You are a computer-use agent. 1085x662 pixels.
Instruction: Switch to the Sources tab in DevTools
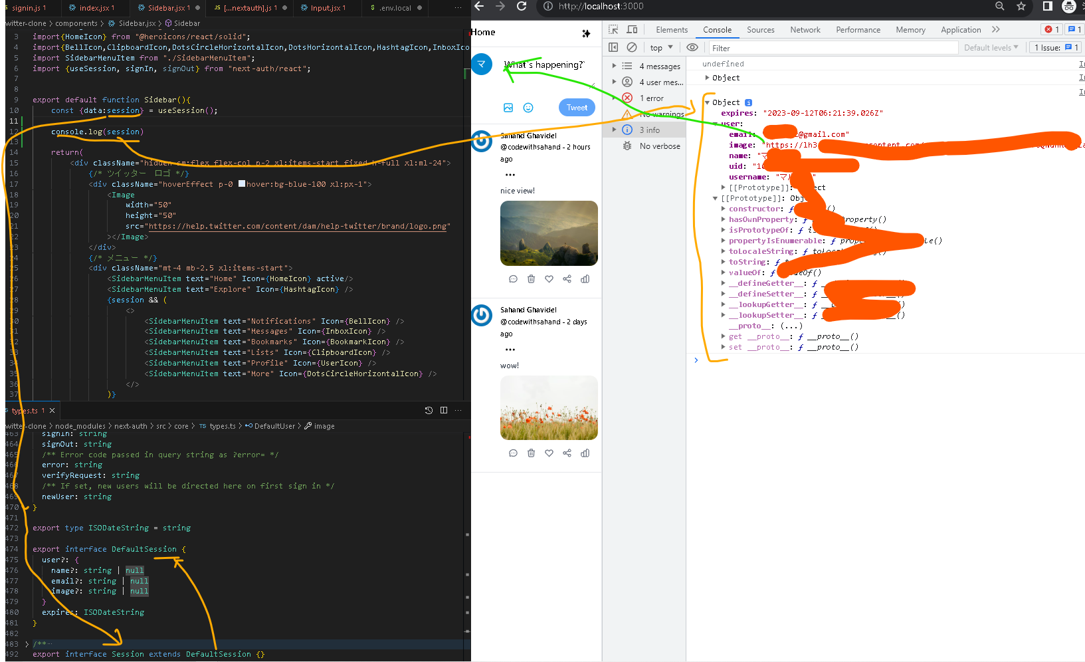[761, 30]
